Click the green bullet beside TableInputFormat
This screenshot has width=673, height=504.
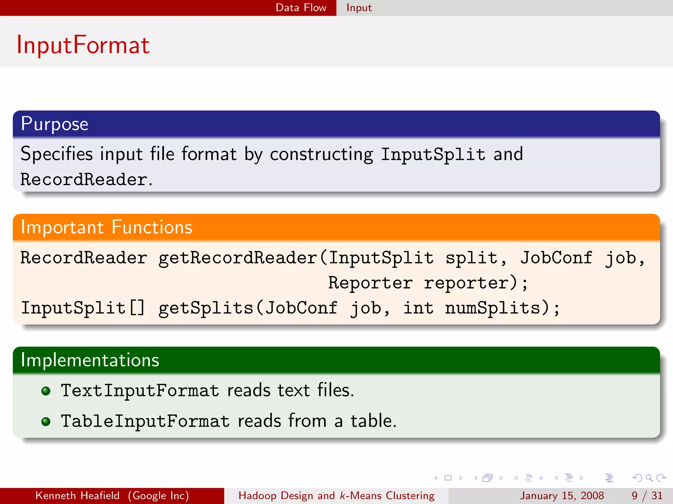point(46,421)
